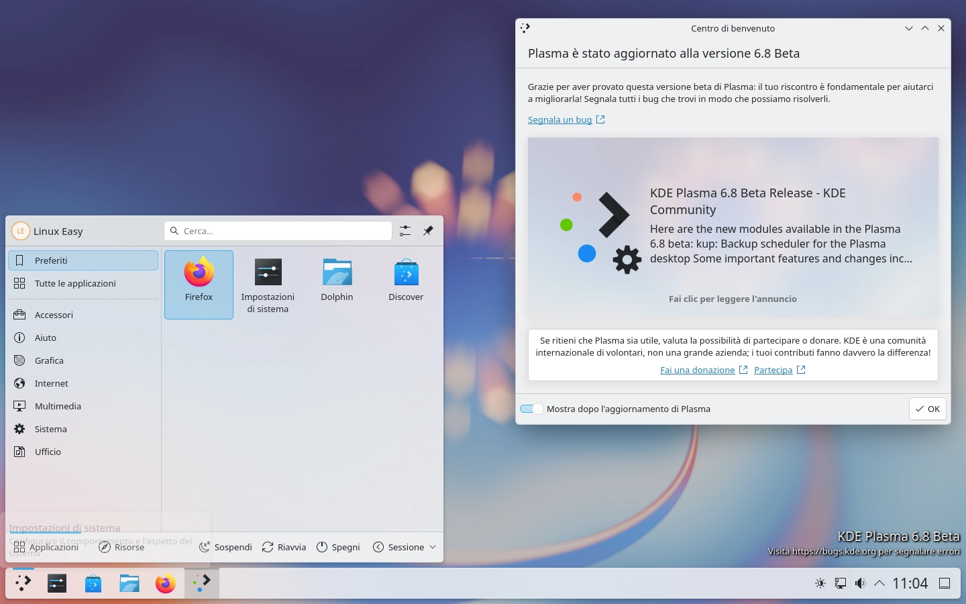Open the Multimedia category
Screen dimensions: 966x604
(83, 406)
